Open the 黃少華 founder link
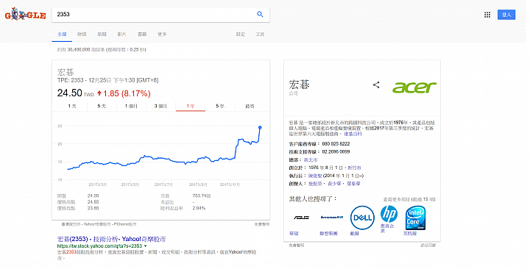Viewport: 530px width, 269px height. 334,184
